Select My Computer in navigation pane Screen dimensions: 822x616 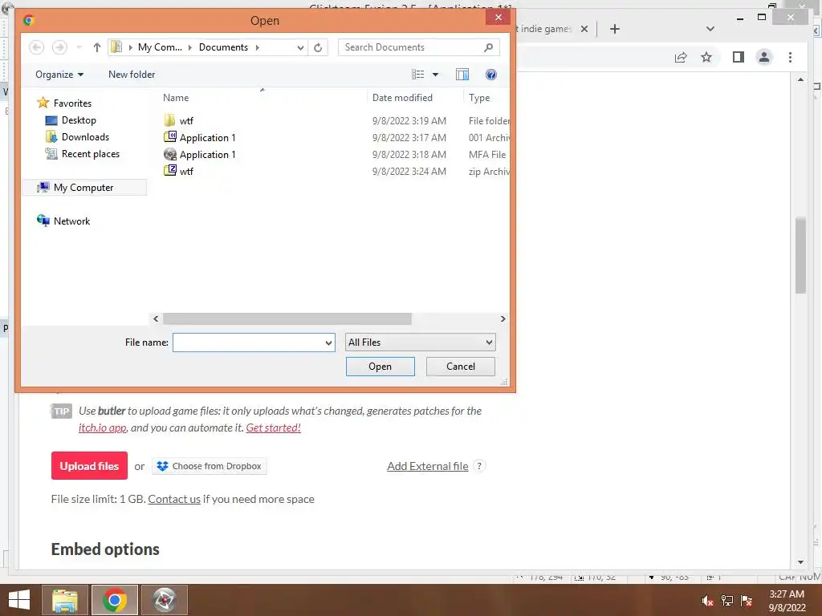tap(83, 188)
